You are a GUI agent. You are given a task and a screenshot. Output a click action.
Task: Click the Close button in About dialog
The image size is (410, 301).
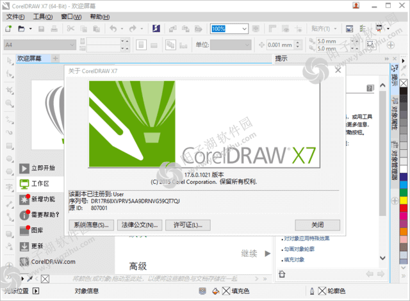[x=318, y=225]
